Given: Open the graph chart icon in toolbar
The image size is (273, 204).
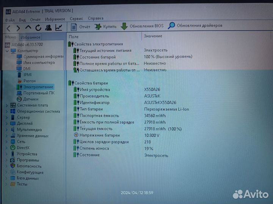Looking at the screenshot, I should tap(59, 27).
